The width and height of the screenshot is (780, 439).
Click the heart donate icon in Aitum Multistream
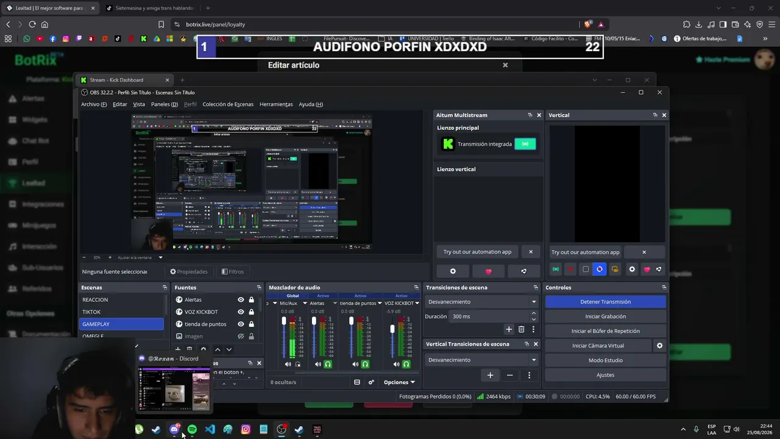[488, 271]
